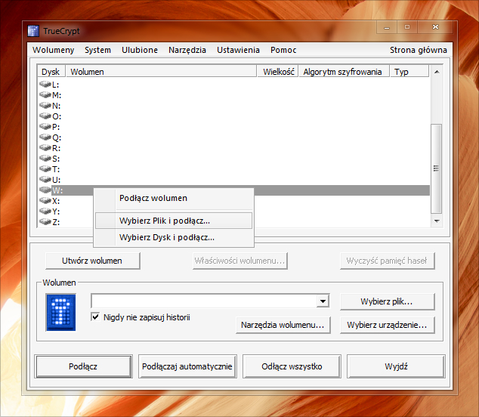Maximize the TrueCrypt window
479x417 pixels.
tap(407, 27)
